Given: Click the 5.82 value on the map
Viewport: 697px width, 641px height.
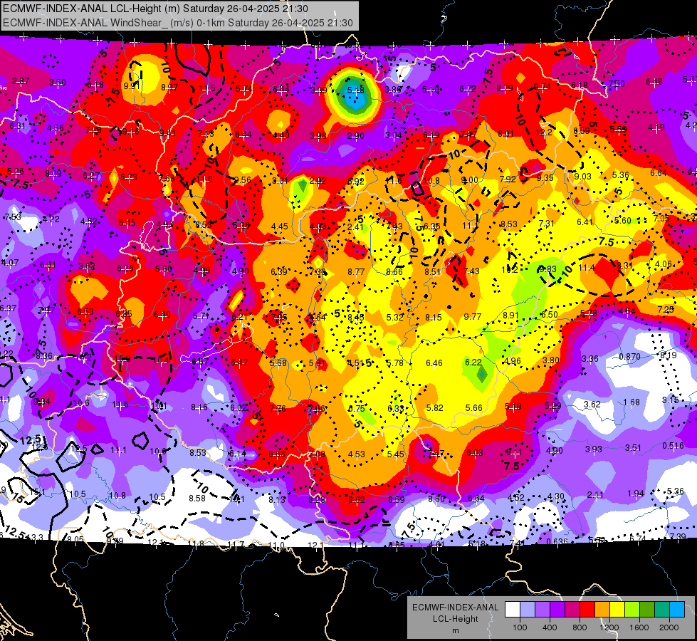Looking at the screenshot, I should point(435,407).
